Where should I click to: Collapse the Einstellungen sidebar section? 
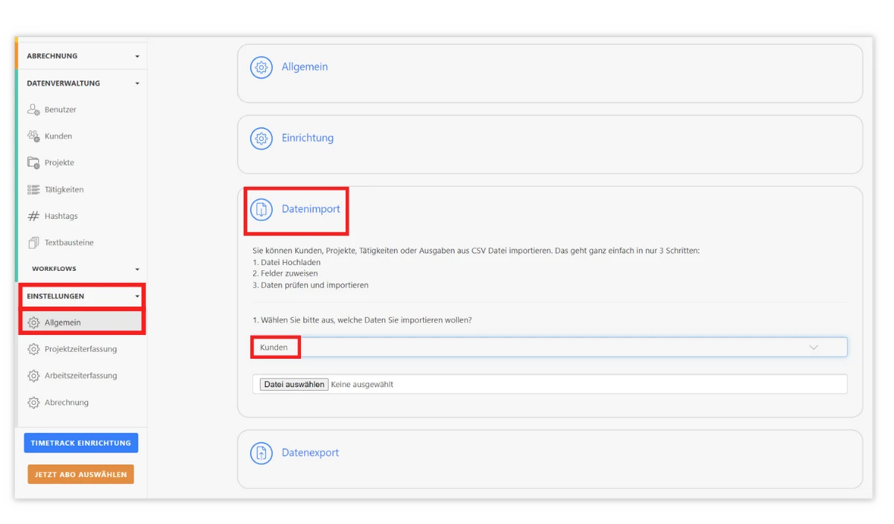click(x=137, y=296)
